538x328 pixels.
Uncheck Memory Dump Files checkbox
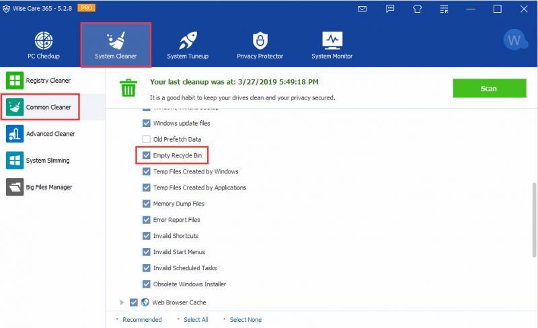(x=147, y=204)
